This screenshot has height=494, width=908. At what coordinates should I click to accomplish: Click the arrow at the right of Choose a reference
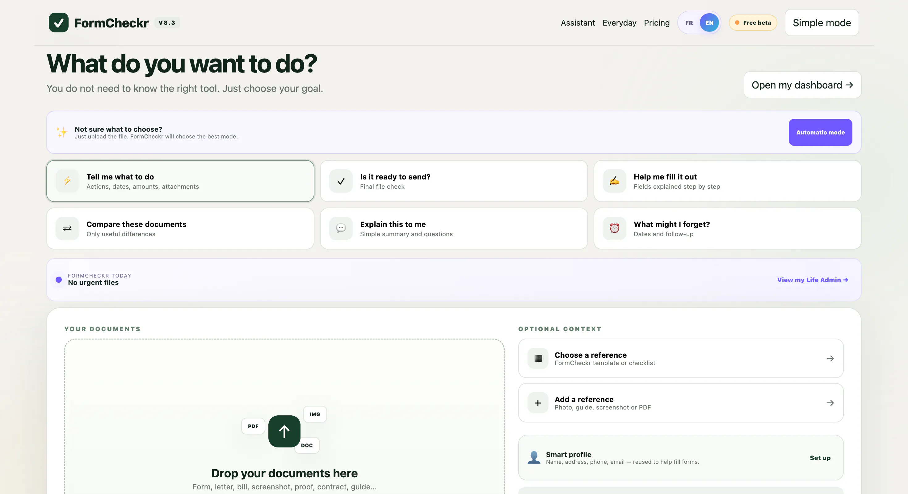830,358
